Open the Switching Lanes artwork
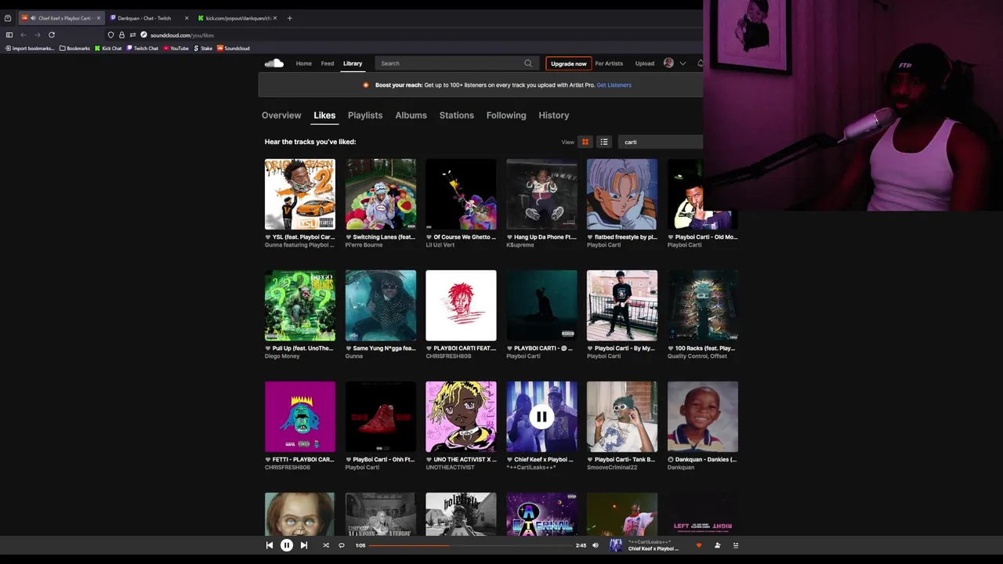This screenshot has width=1003, height=564. (381, 194)
